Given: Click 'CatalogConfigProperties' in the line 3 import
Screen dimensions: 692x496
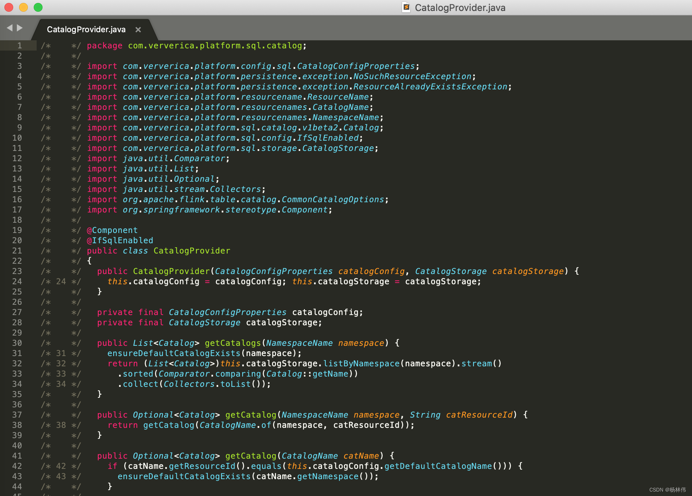Looking at the screenshot, I should click(356, 66).
